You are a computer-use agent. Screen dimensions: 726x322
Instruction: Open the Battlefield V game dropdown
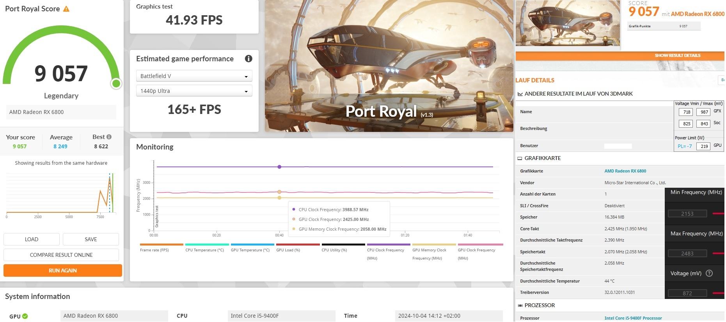194,76
